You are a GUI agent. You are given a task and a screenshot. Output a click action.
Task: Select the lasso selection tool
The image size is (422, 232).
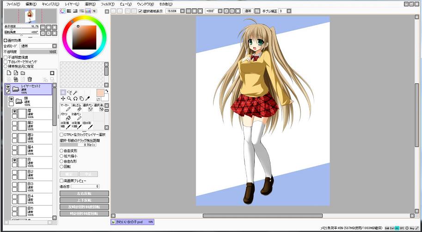pos(69,93)
